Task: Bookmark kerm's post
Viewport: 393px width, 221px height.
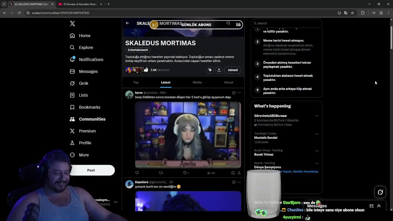Action: click(233, 173)
